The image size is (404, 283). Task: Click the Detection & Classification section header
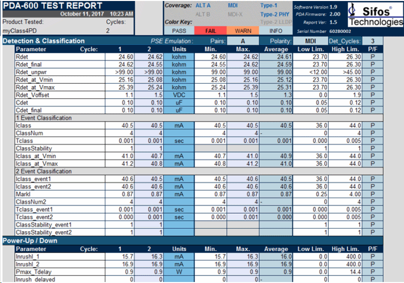coord(44,41)
